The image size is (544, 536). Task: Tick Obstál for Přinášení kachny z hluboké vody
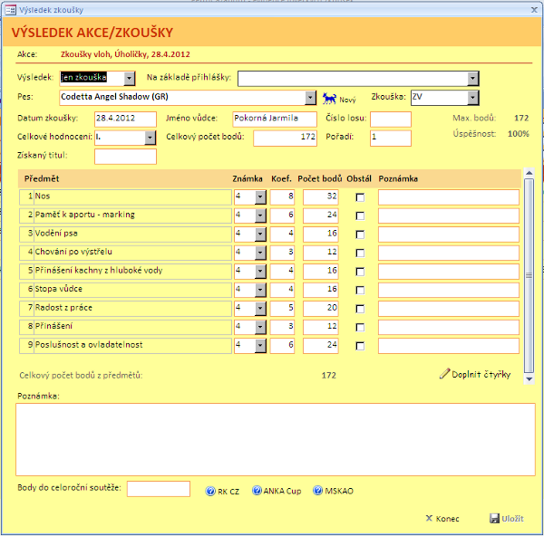360,272
